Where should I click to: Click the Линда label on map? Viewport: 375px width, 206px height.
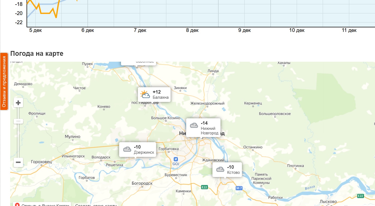pos(213,71)
